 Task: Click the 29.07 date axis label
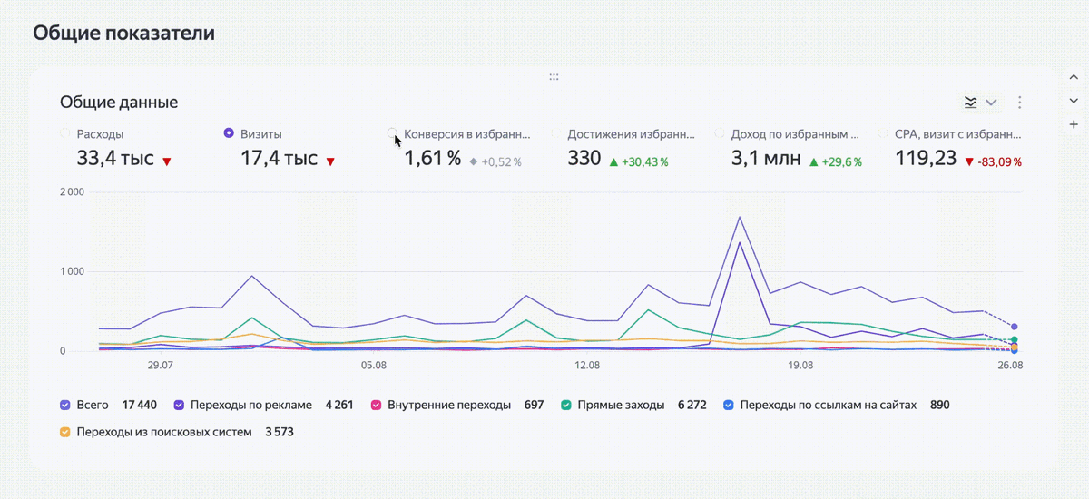161,365
